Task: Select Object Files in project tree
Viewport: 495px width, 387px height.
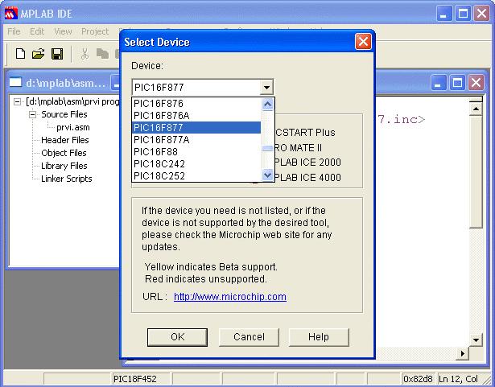Action: 64,153
